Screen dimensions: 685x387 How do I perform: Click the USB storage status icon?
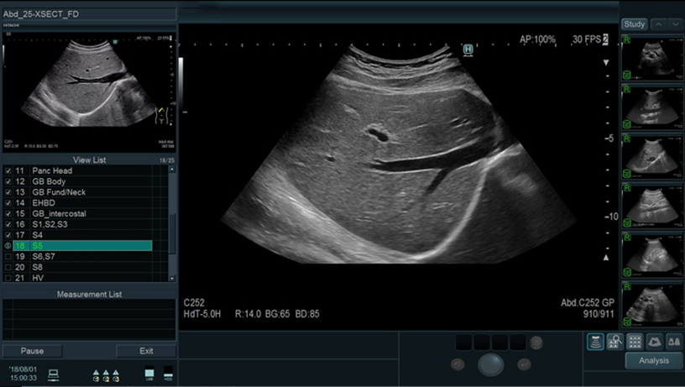click(x=149, y=374)
